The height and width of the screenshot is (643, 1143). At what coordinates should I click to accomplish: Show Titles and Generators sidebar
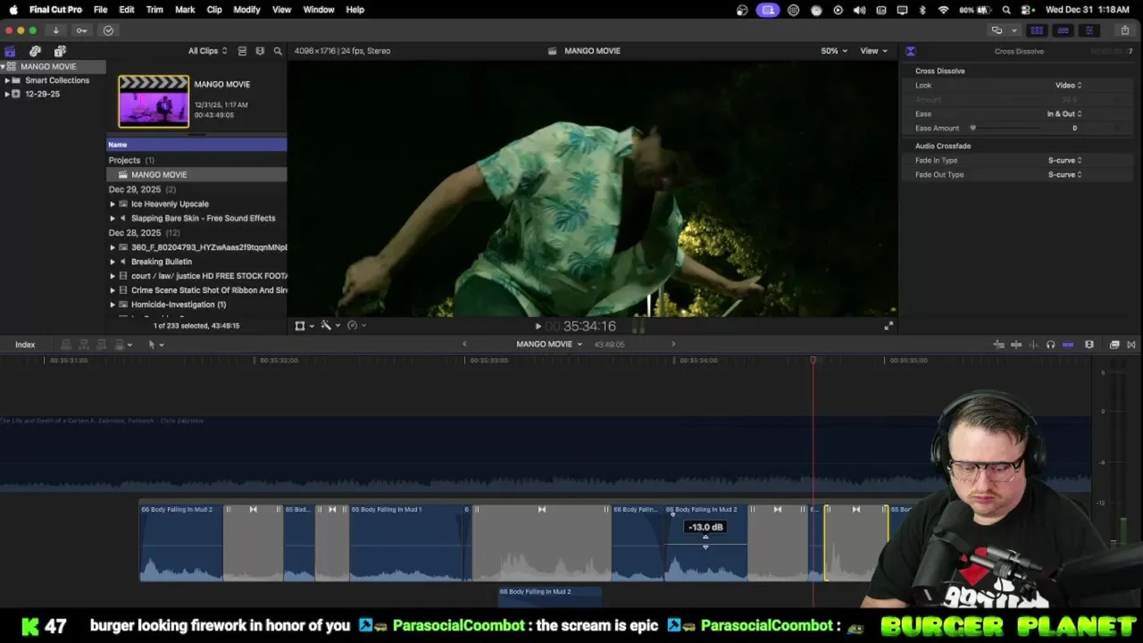(x=60, y=51)
